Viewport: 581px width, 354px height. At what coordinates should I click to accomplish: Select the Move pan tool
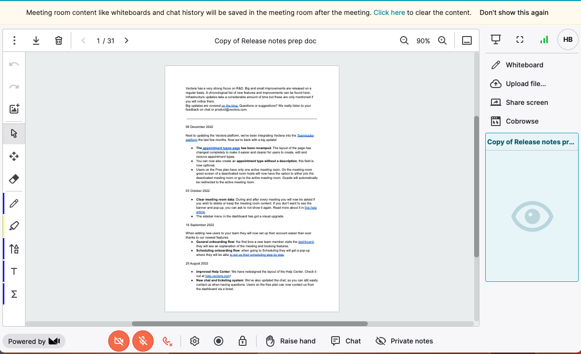click(x=14, y=156)
